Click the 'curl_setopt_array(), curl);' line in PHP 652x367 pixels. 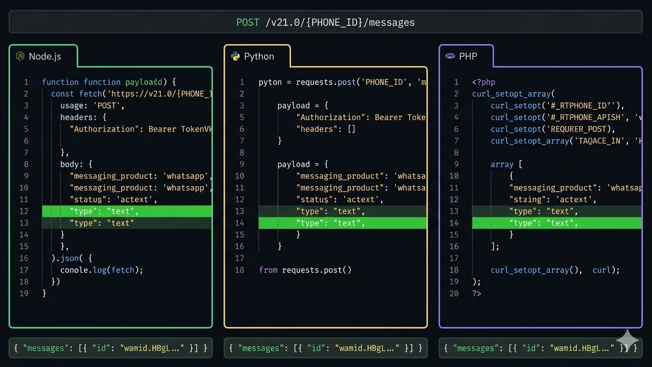coord(555,270)
